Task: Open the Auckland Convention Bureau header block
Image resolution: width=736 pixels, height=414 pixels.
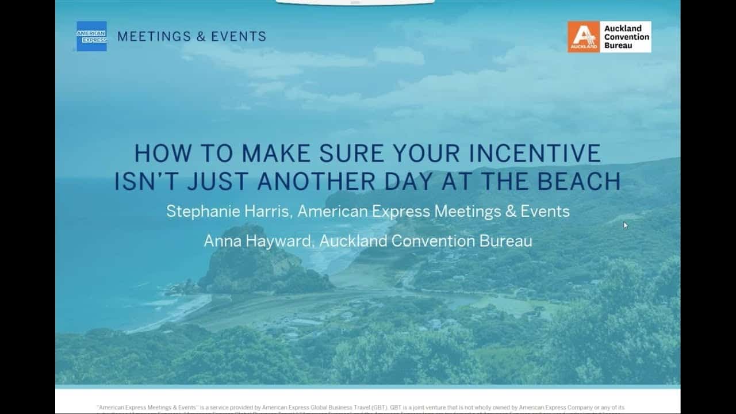Action: [x=609, y=36]
